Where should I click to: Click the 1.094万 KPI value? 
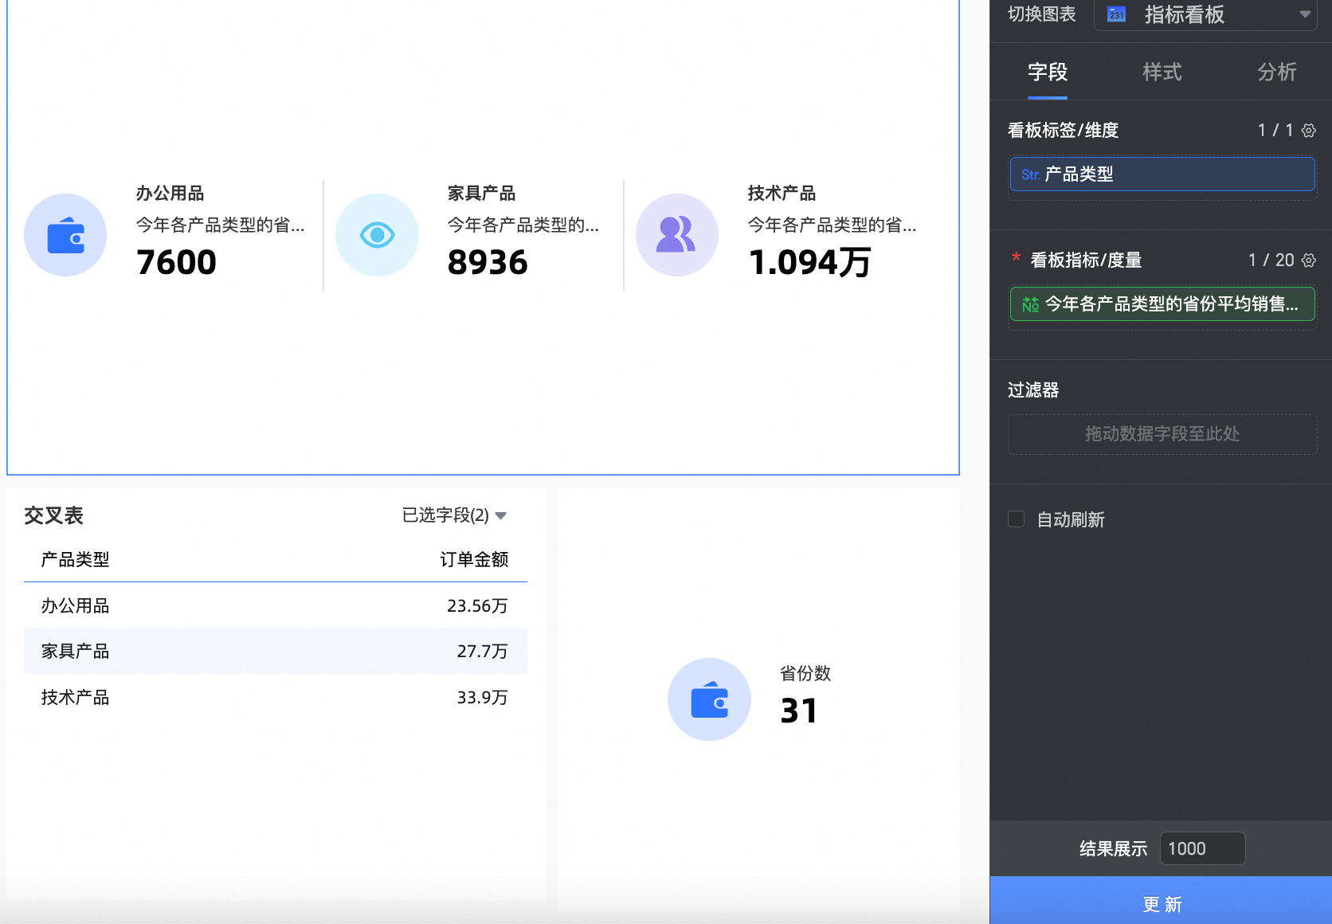tap(809, 262)
